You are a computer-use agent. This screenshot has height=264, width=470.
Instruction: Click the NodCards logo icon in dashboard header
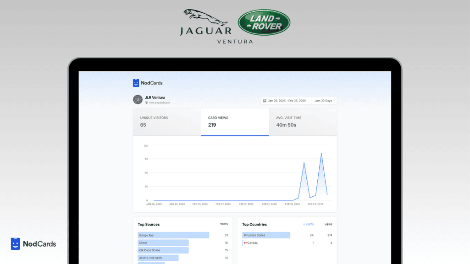pyautogui.click(x=136, y=83)
